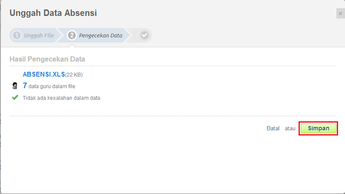Click the blue number 7 count
345x194 pixels.
[x=25, y=86]
